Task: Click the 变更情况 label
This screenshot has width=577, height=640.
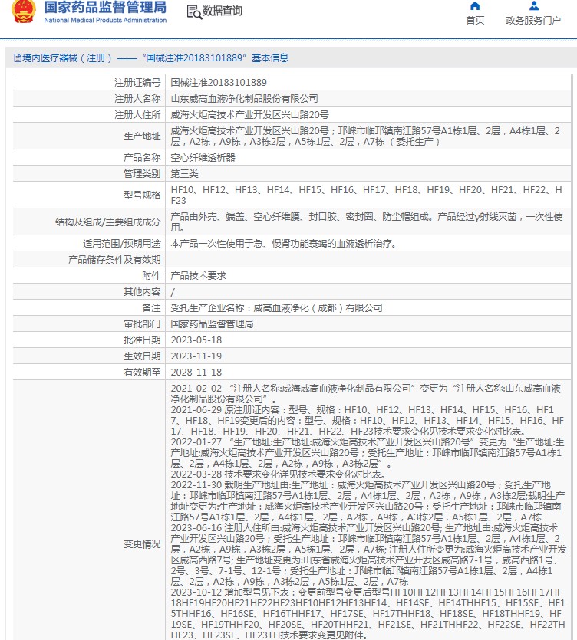Action: pos(142,544)
